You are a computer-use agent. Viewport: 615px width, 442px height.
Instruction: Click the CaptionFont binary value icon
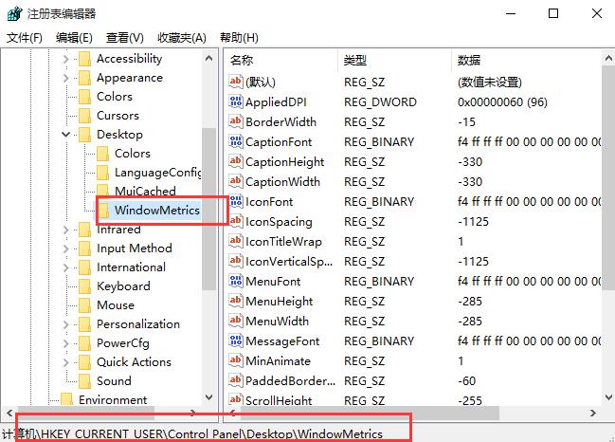(x=236, y=142)
